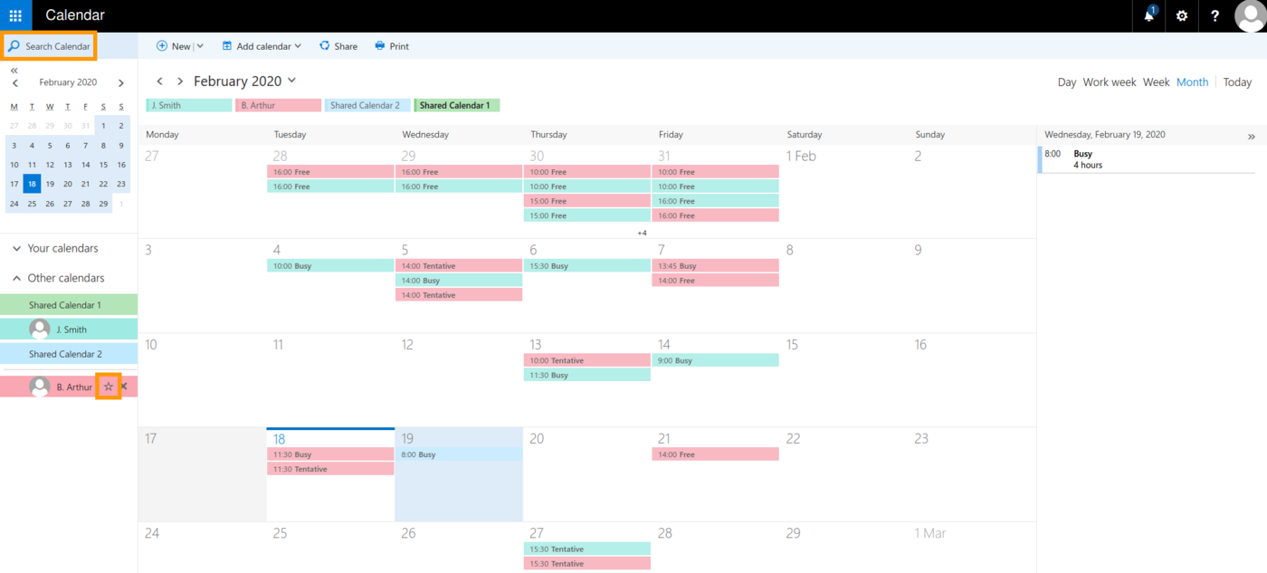Screen dimensions: 1267x573
Task: Switch to the Week view
Action: [x=1156, y=81]
